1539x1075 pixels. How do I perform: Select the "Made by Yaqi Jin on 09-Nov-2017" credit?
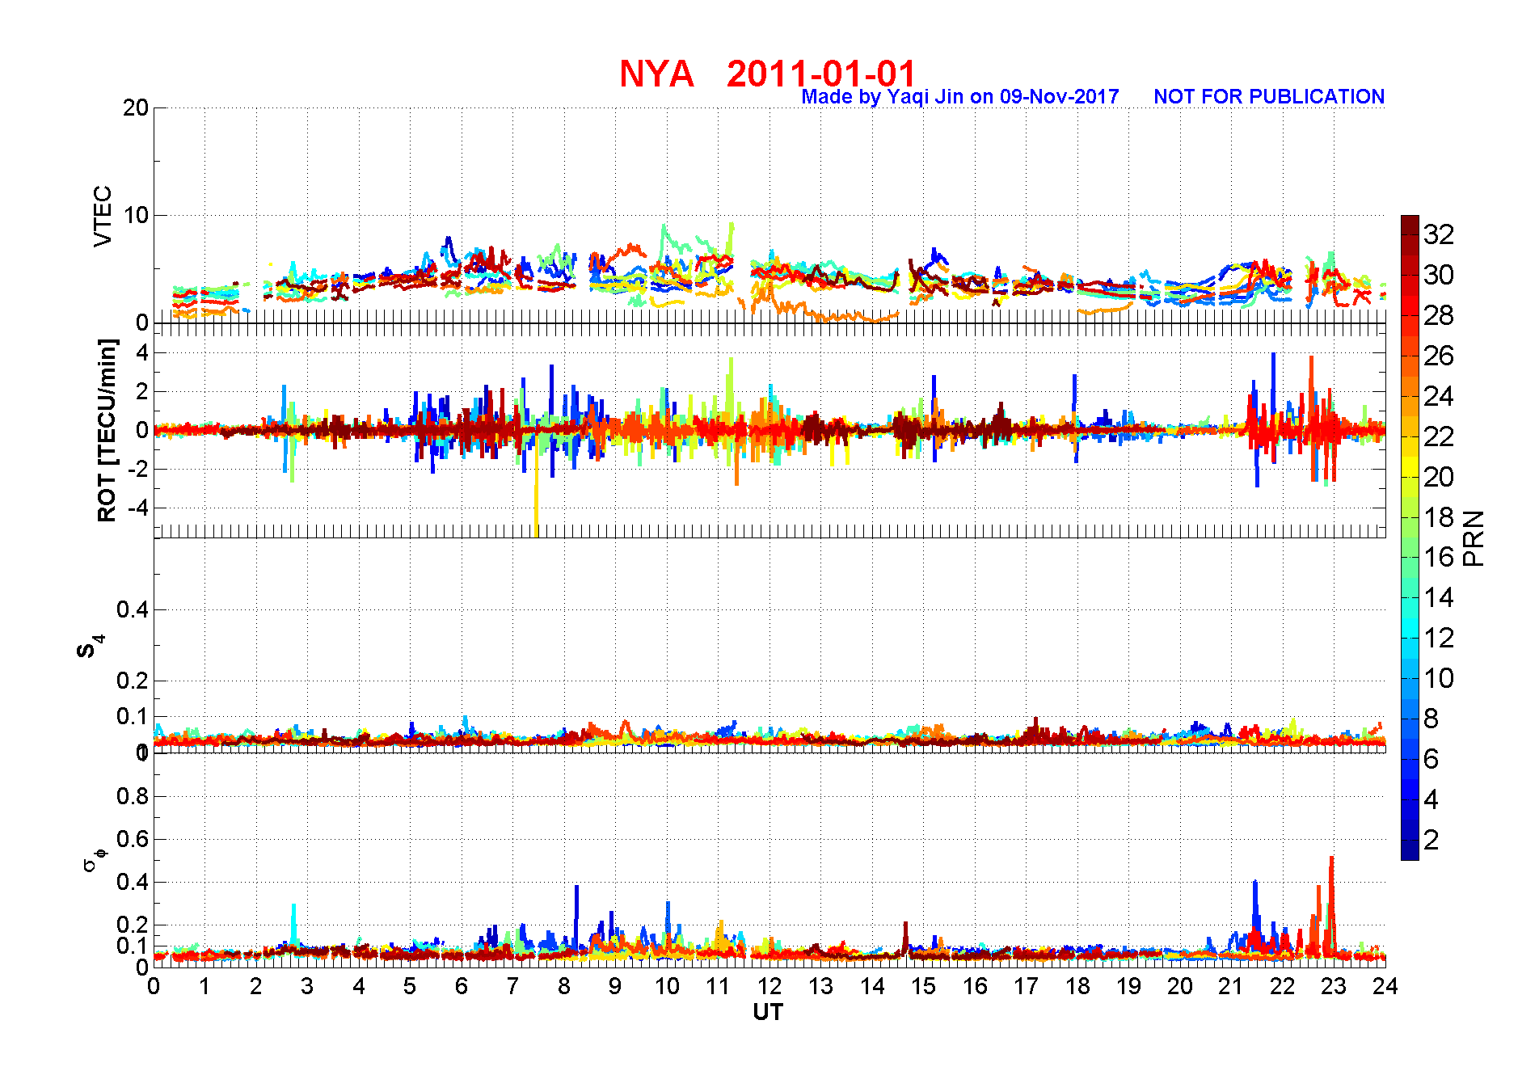point(960,97)
